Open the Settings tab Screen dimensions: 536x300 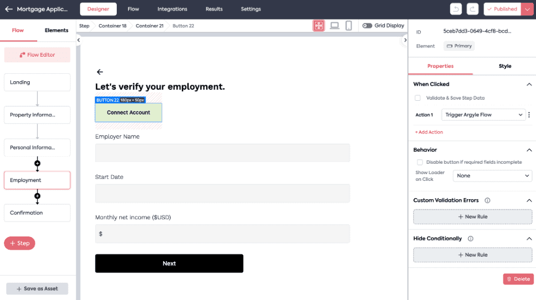(251, 9)
